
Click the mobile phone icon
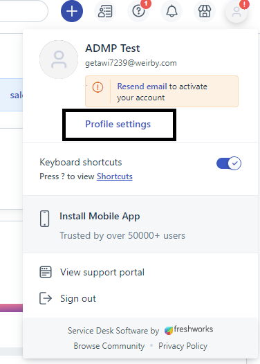tap(44, 219)
